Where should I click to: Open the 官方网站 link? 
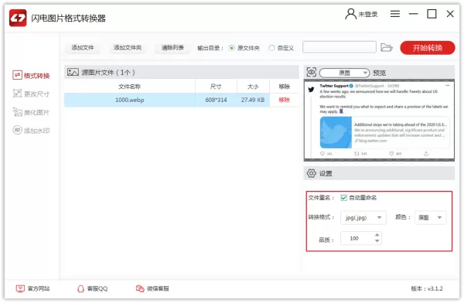click(32, 288)
